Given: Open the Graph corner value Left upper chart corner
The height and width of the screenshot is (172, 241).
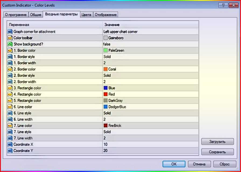Looking at the screenshot, I should coord(120,32).
